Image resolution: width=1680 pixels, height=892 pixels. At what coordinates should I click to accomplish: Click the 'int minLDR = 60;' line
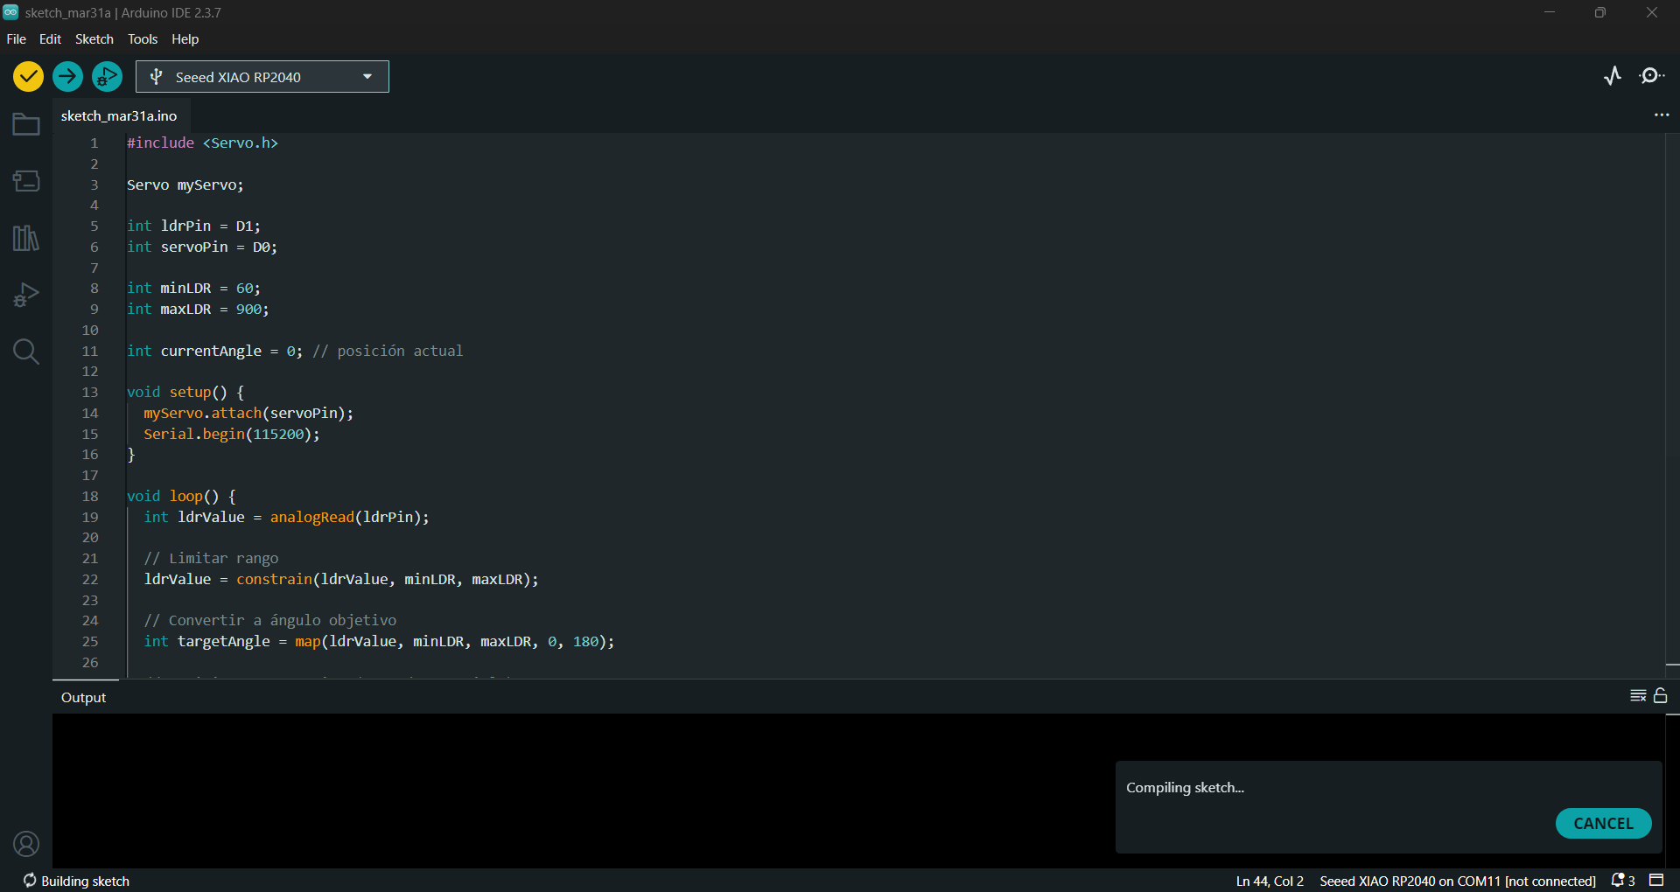click(x=193, y=288)
